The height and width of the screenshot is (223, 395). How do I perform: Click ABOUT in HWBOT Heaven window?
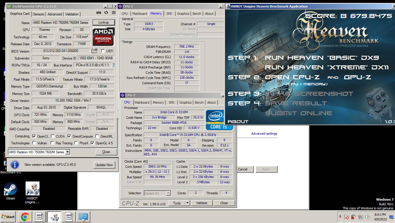pos(238,121)
